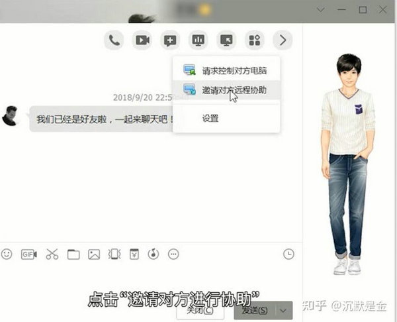Image resolution: width=397 pixels, height=322 pixels.
Task: Select the scissors screenshot tool
Action: click(x=52, y=254)
